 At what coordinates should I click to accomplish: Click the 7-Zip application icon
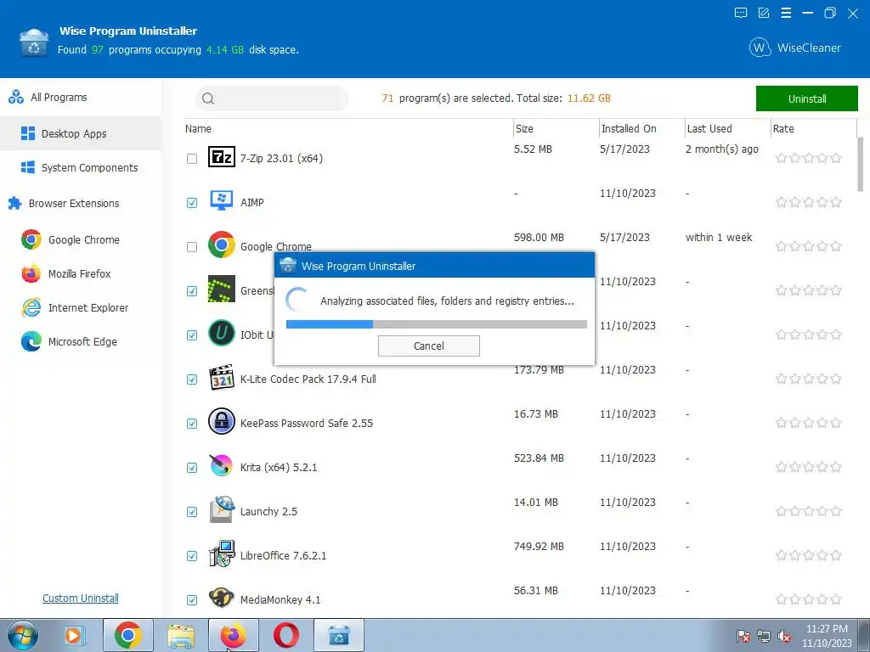pyautogui.click(x=222, y=157)
